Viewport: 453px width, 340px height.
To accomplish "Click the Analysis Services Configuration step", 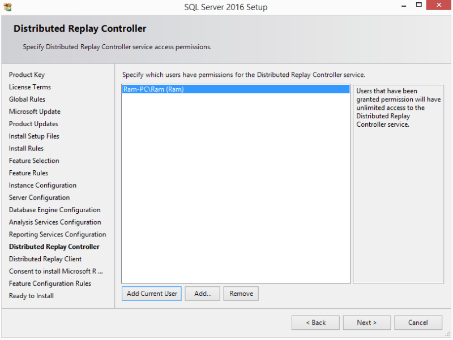I will coord(55,222).
